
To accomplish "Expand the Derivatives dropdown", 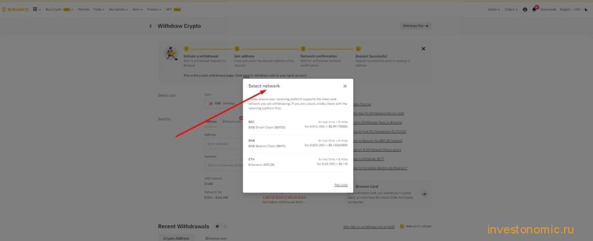I will coord(118,9).
